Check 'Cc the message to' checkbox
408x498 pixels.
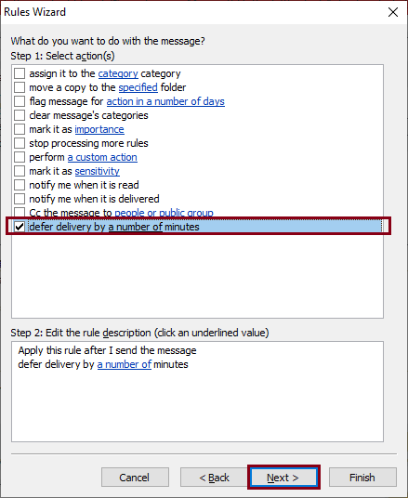(x=20, y=212)
